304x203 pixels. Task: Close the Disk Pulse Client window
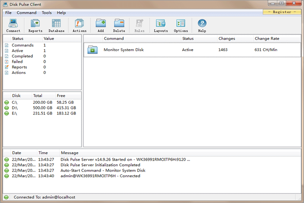[x=294, y=3]
